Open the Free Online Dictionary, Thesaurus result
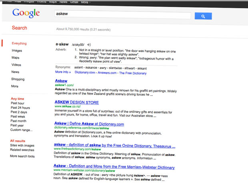This screenshot has width=248, height=184. click(114, 145)
